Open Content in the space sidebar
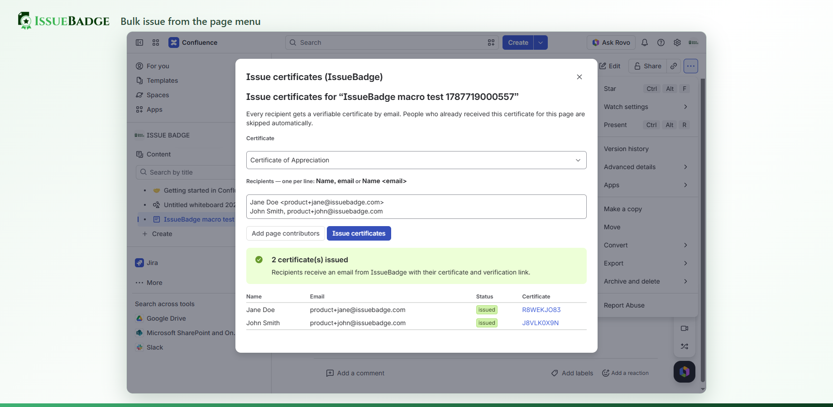The image size is (833, 407). [153, 154]
